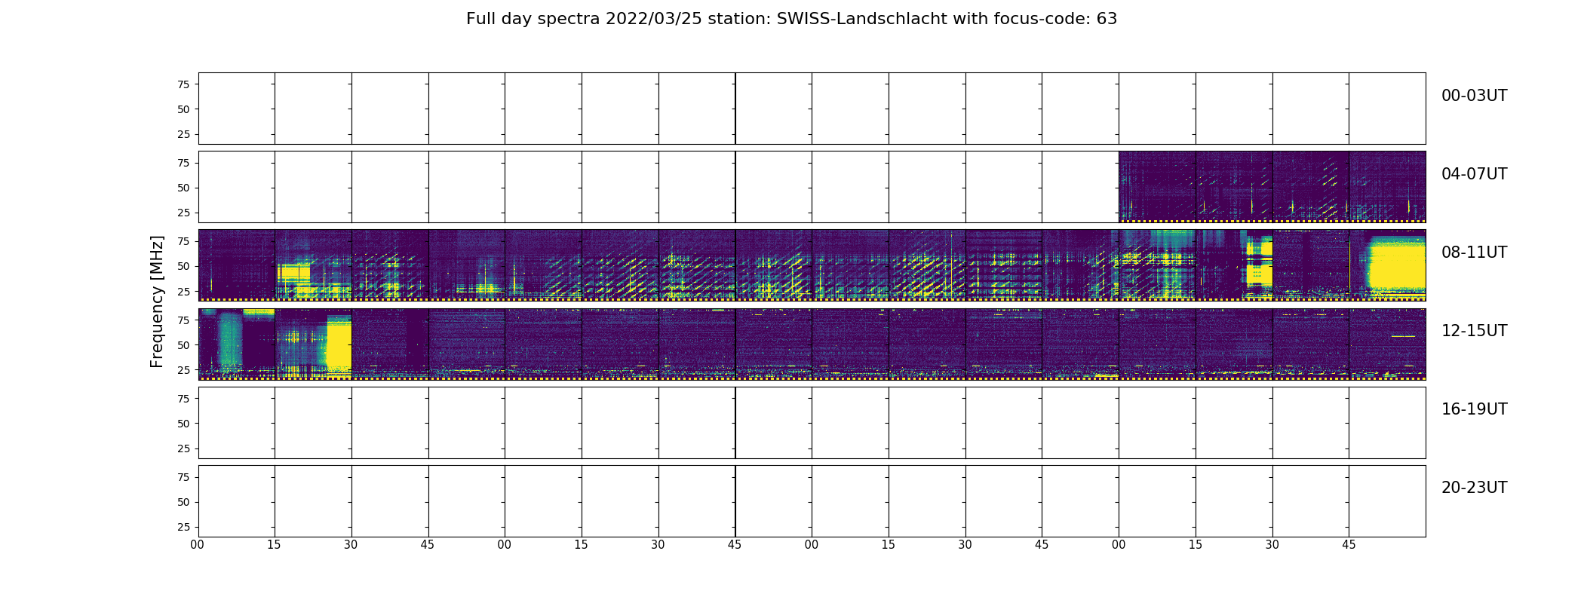Select the "00-03UT" row label
1584x603 pixels.
click(1474, 96)
